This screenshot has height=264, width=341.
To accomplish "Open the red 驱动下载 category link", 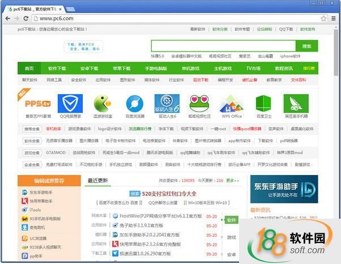I will click(x=201, y=80).
